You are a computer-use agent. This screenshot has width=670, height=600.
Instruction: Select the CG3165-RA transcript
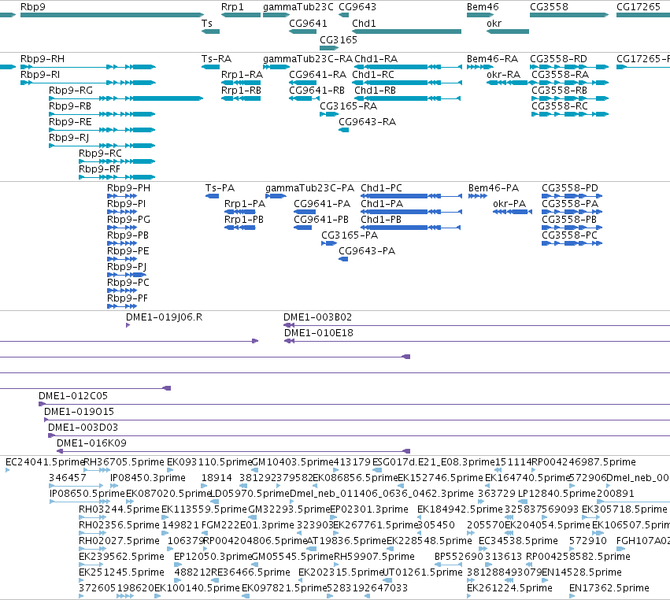pos(329,114)
